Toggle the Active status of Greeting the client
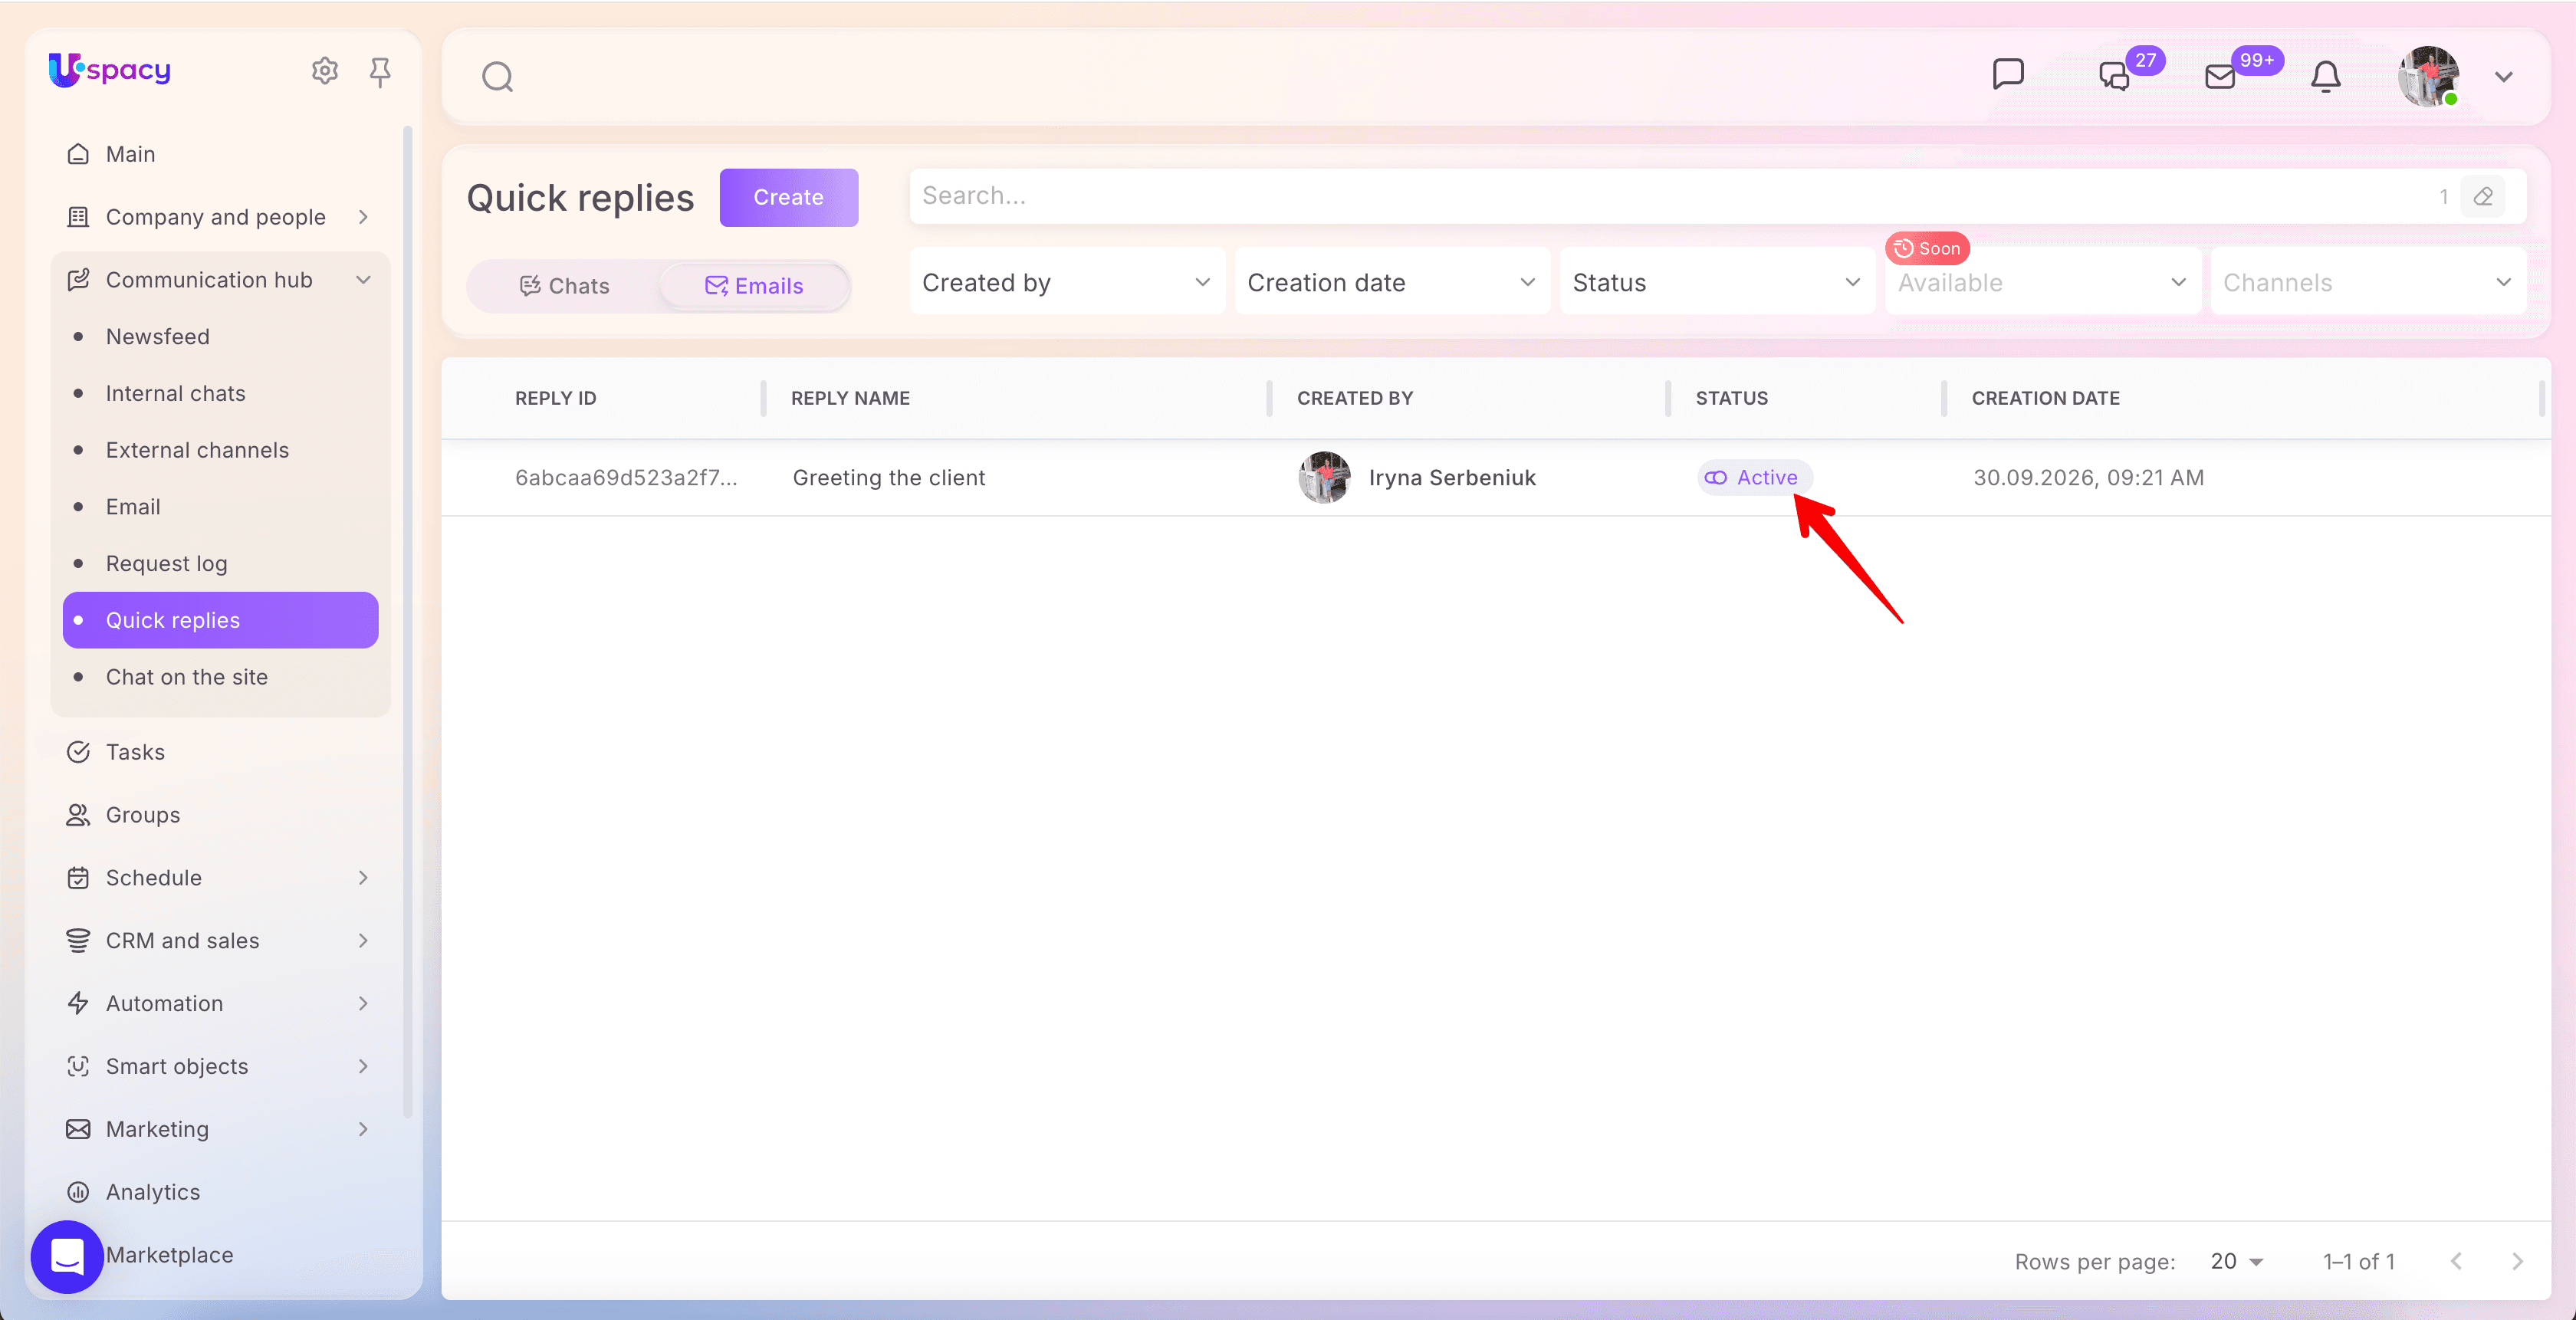 (1754, 478)
